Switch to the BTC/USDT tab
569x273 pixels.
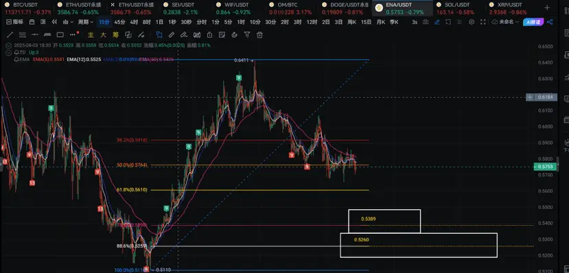(23, 8)
